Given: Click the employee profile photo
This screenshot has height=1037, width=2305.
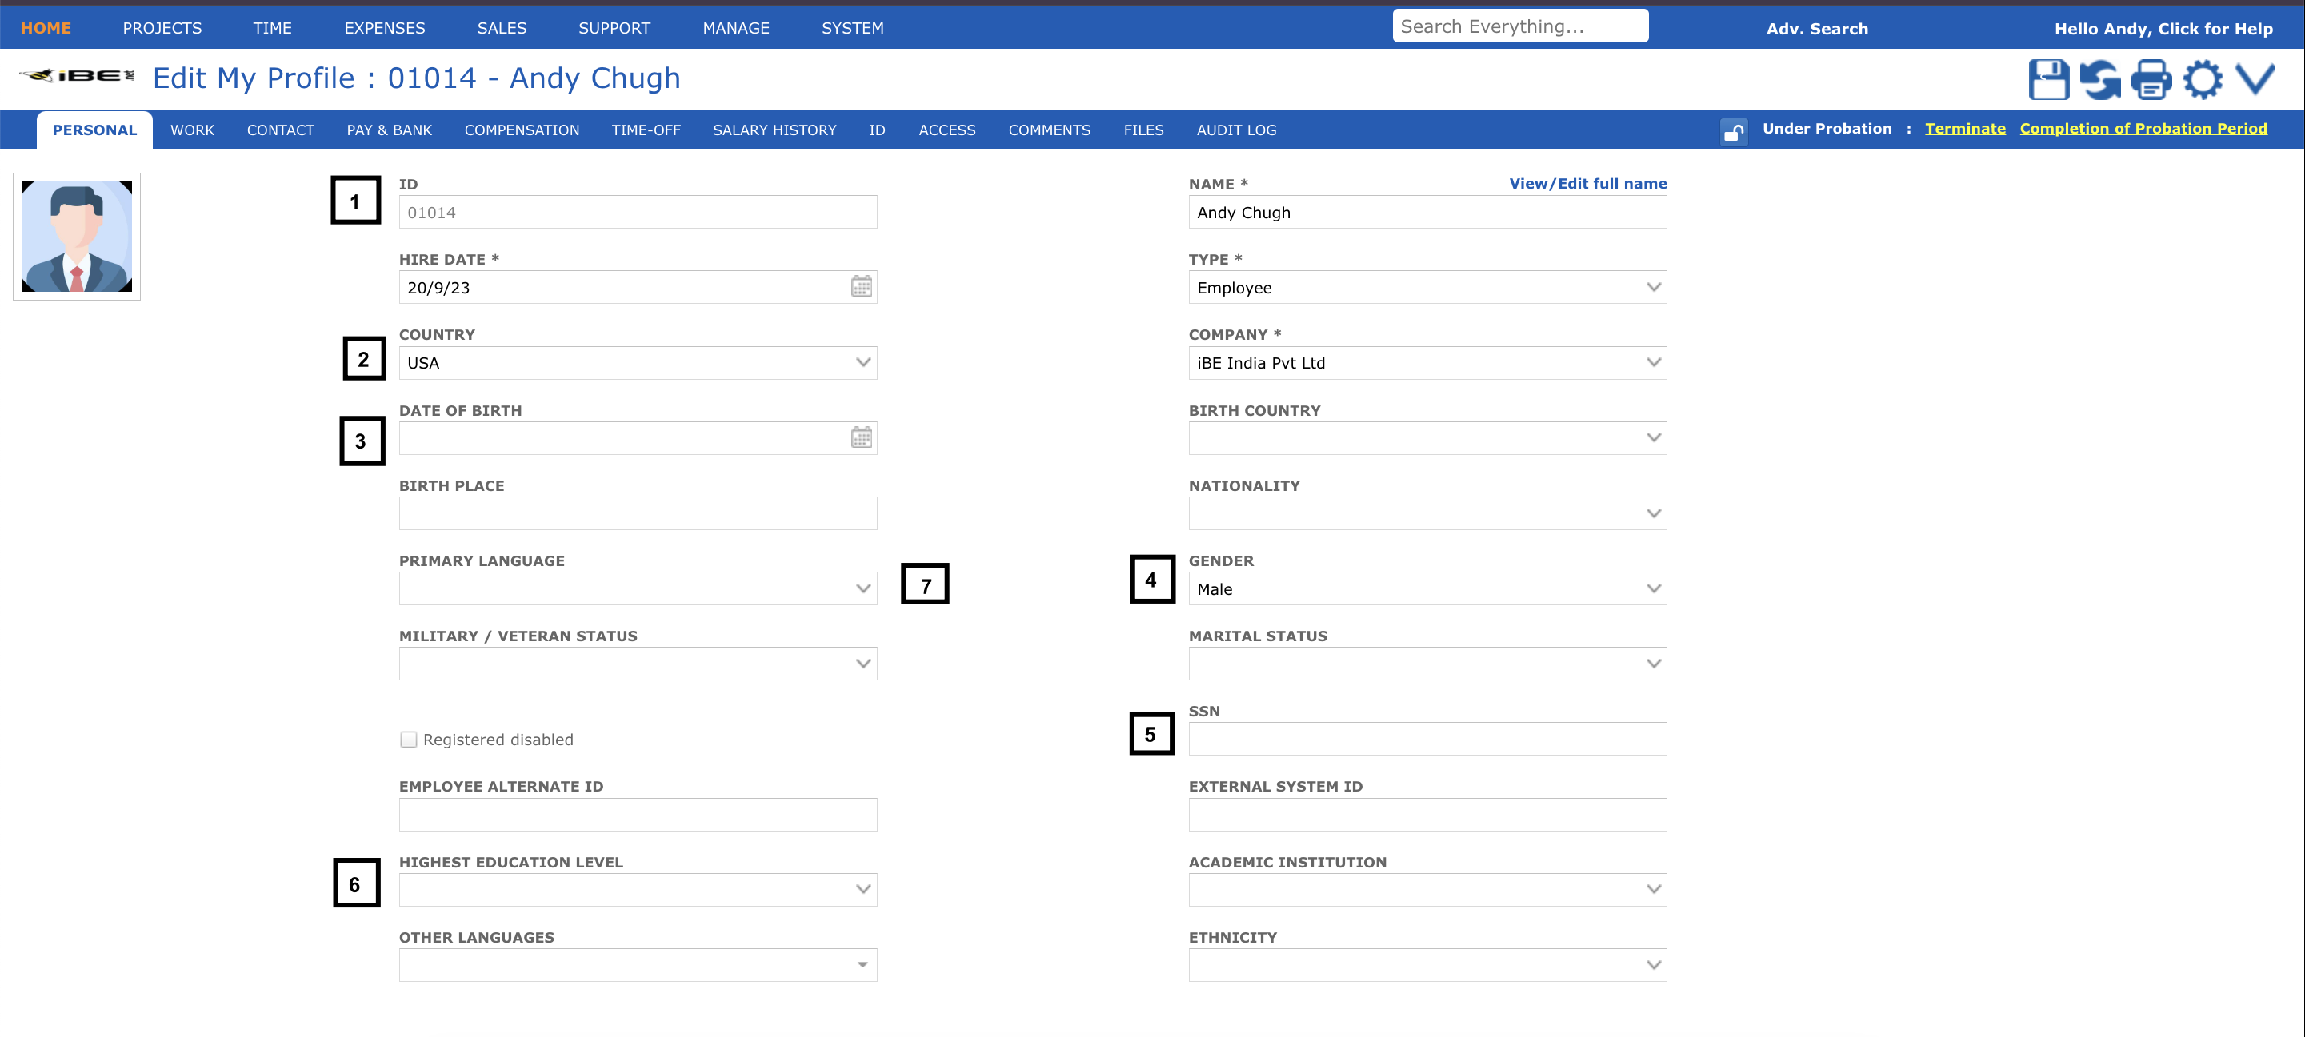Looking at the screenshot, I should click(x=77, y=236).
